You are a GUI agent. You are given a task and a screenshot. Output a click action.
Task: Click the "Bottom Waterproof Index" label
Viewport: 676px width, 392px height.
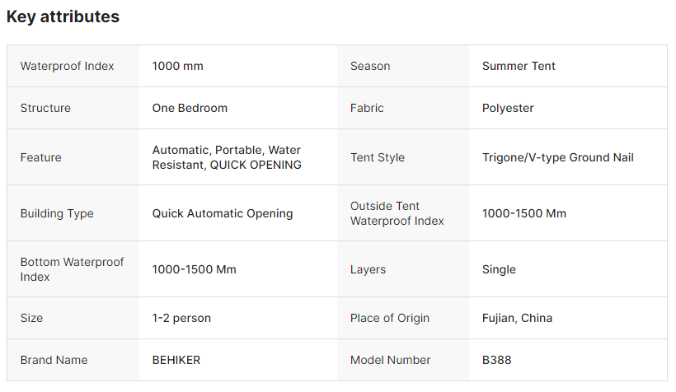tap(72, 269)
